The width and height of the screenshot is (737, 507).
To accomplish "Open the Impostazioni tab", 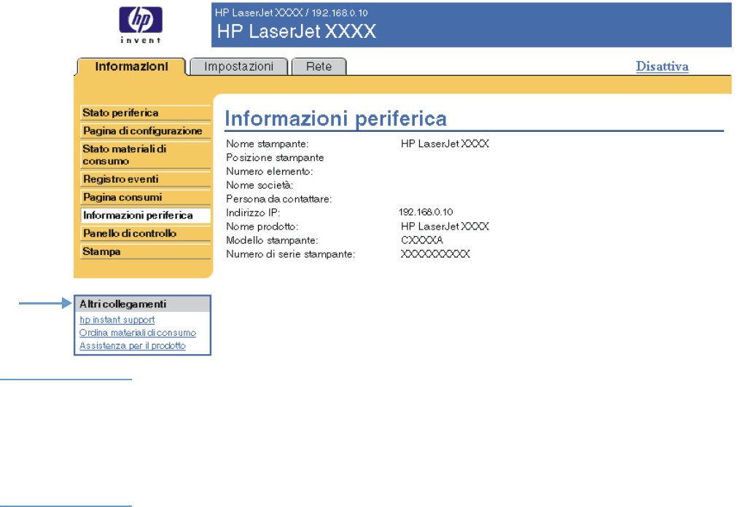I will (239, 67).
